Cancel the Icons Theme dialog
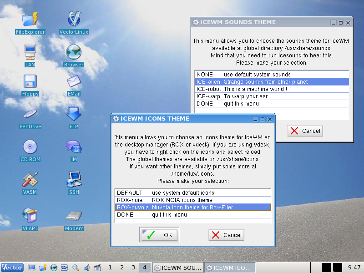Image resolution: width=364 pixels, height=273 pixels. click(227, 235)
